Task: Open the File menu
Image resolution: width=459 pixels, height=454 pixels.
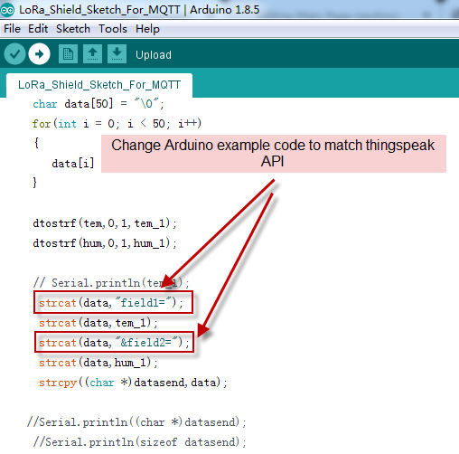Action: coord(12,29)
